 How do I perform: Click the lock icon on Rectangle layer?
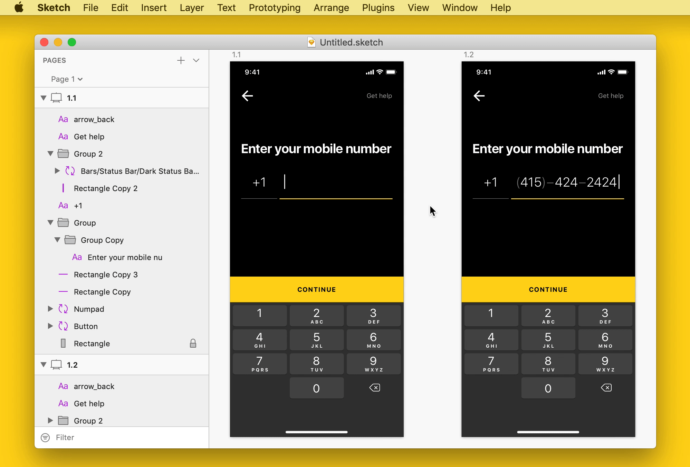pyautogui.click(x=193, y=344)
